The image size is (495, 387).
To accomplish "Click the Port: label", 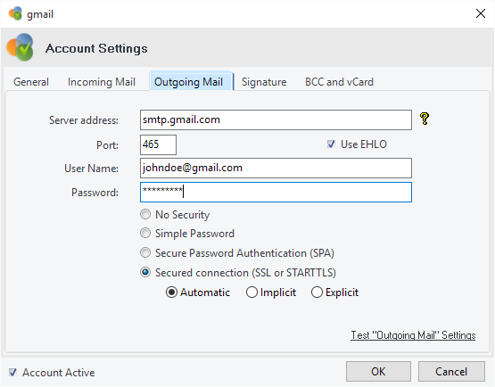I will click(x=107, y=145).
